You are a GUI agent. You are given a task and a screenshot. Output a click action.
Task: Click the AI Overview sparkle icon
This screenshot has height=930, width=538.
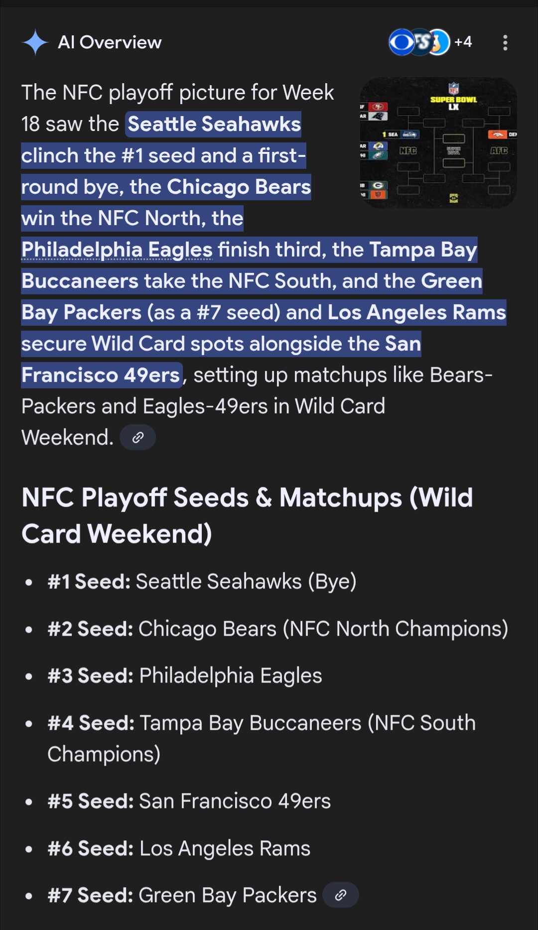click(35, 42)
